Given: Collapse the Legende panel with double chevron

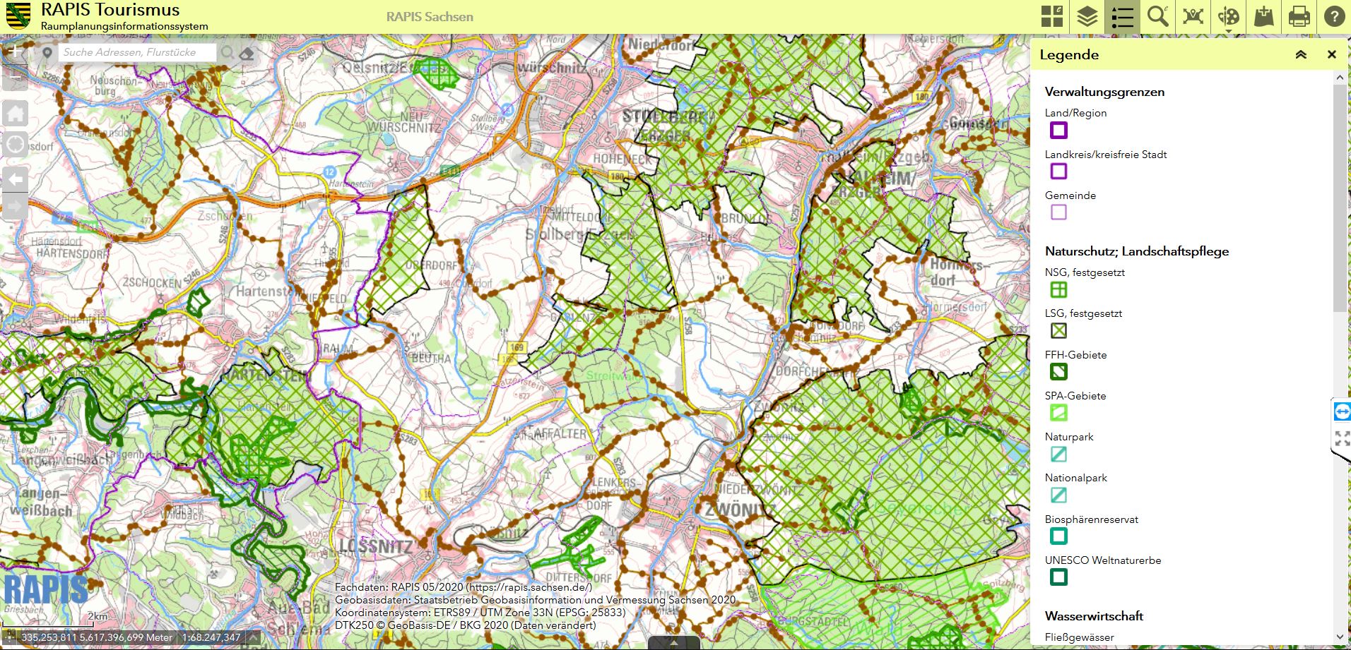Looking at the screenshot, I should pos(1301,54).
